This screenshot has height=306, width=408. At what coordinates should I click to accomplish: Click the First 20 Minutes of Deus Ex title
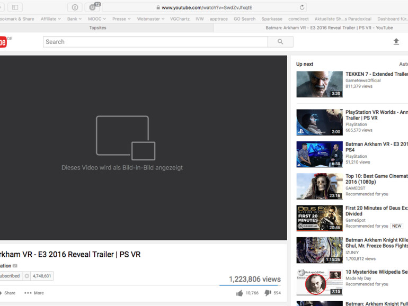(x=377, y=211)
